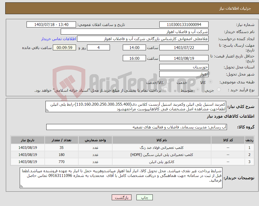Select the کالا/خدمت radio button
259x206 pixels.
[x=168, y=82]
